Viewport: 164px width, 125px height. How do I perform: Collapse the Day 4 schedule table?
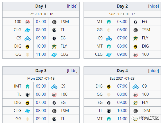153,71
